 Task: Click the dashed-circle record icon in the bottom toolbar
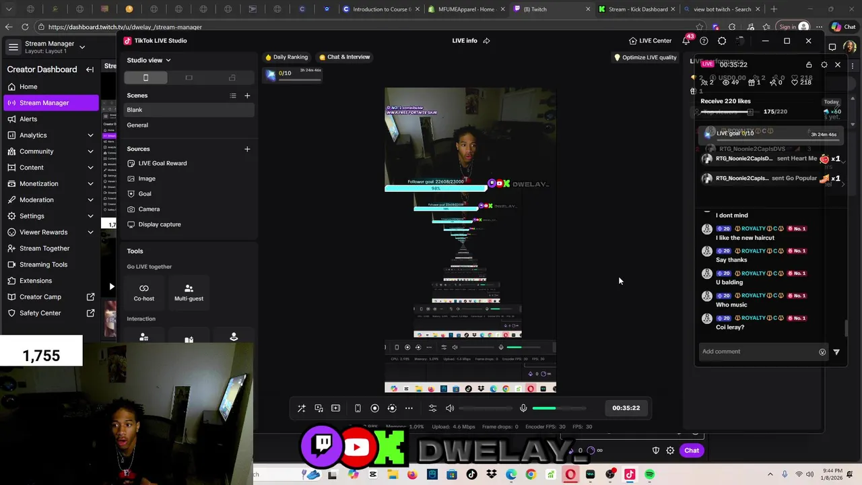[x=392, y=408]
